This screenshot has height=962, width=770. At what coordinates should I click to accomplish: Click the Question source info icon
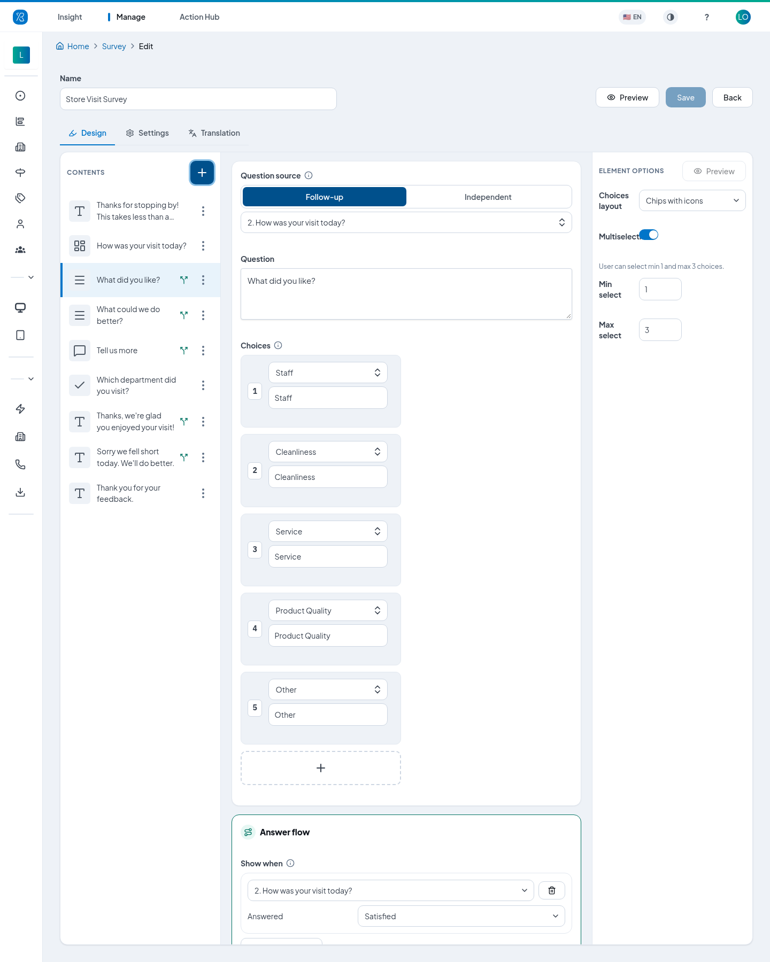(x=309, y=175)
